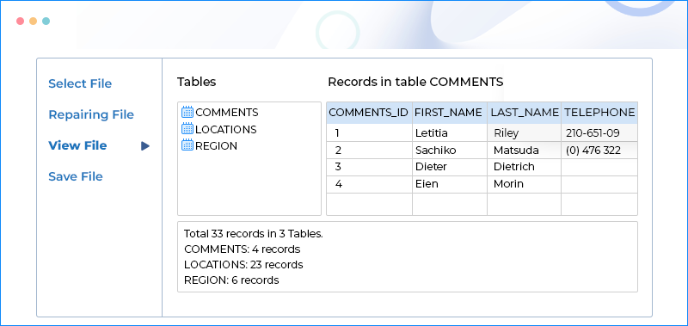Select the cell containing Dietrich
The image size is (688, 326).
pyautogui.click(x=525, y=167)
